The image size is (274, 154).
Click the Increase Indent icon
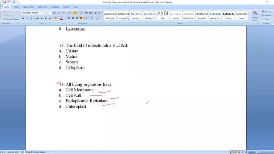pos(90,13)
